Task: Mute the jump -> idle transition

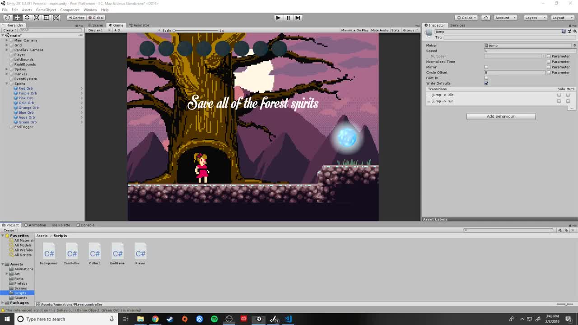Action: [568, 95]
